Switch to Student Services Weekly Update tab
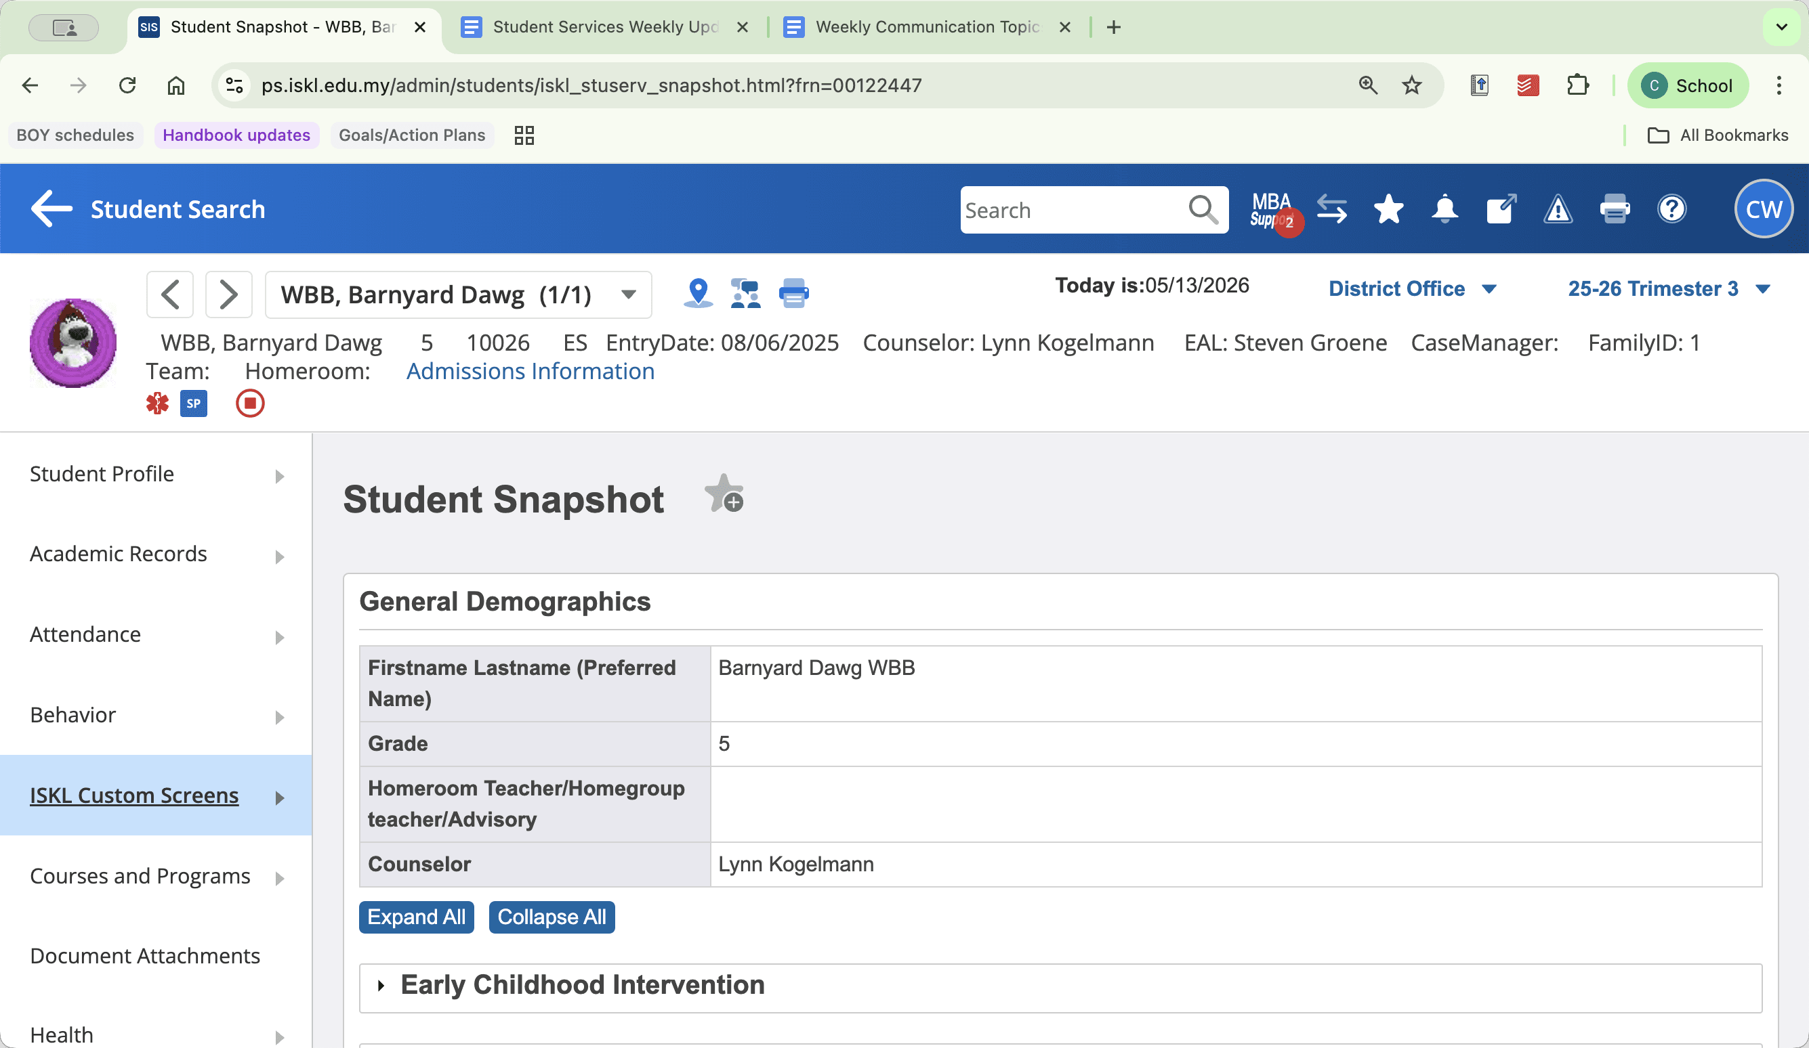 coord(604,27)
